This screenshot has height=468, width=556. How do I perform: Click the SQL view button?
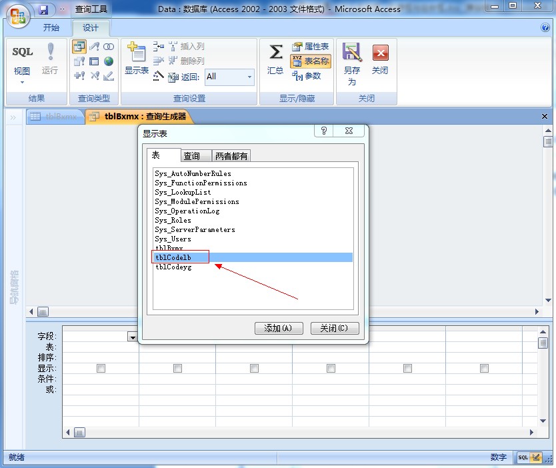click(x=22, y=52)
